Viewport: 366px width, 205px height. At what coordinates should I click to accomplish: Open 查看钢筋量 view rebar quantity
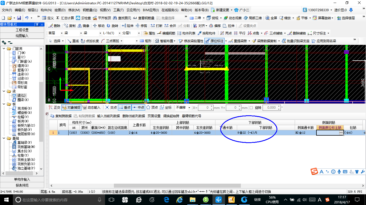point(144,18)
